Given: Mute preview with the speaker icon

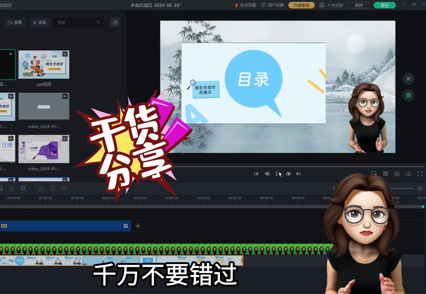Looking at the screenshot, I should 408,174.
